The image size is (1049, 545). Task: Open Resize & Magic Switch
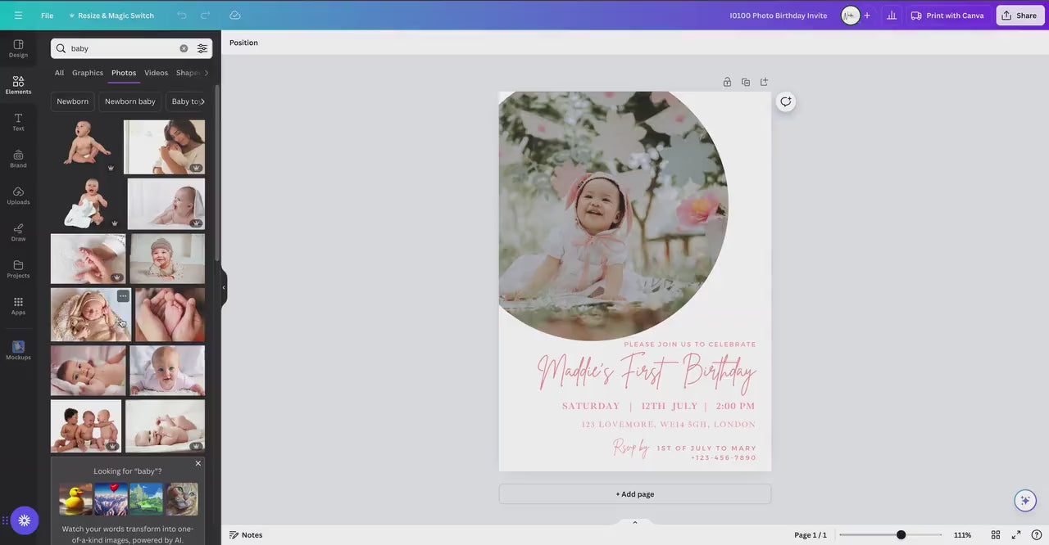click(111, 16)
